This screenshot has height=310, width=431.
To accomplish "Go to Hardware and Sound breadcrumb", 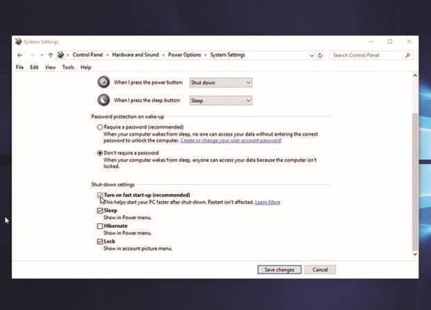I will point(136,55).
